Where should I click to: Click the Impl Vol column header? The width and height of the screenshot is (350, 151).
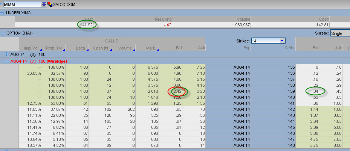(x=32, y=48)
